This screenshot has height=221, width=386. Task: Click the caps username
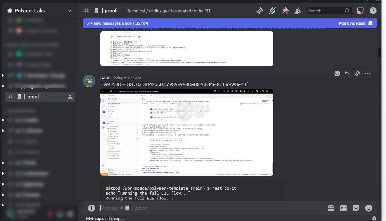[106, 78]
